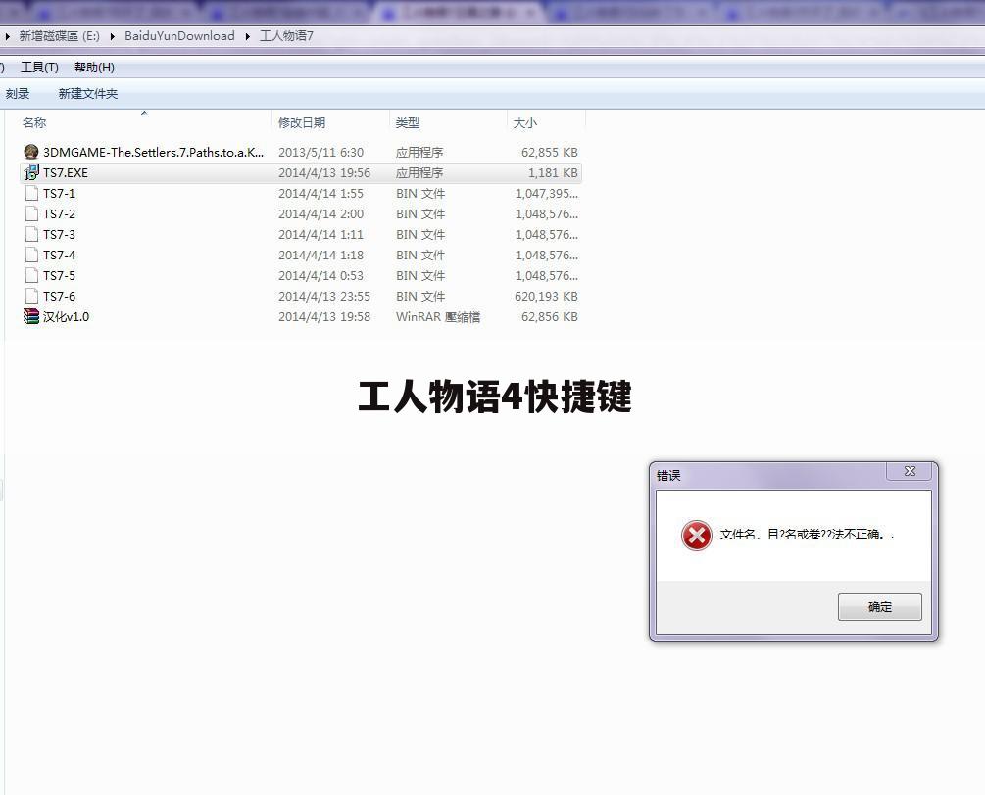The width and height of the screenshot is (985, 795).
Task: Click the TS7-3 file icon
Action: pos(31,234)
